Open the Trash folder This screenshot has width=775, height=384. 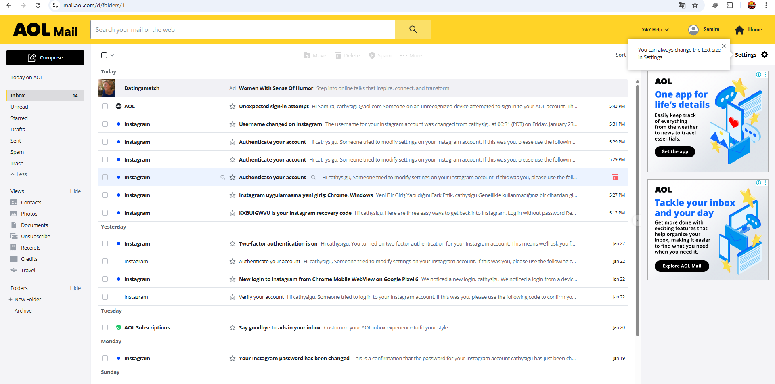pyautogui.click(x=17, y=163)
